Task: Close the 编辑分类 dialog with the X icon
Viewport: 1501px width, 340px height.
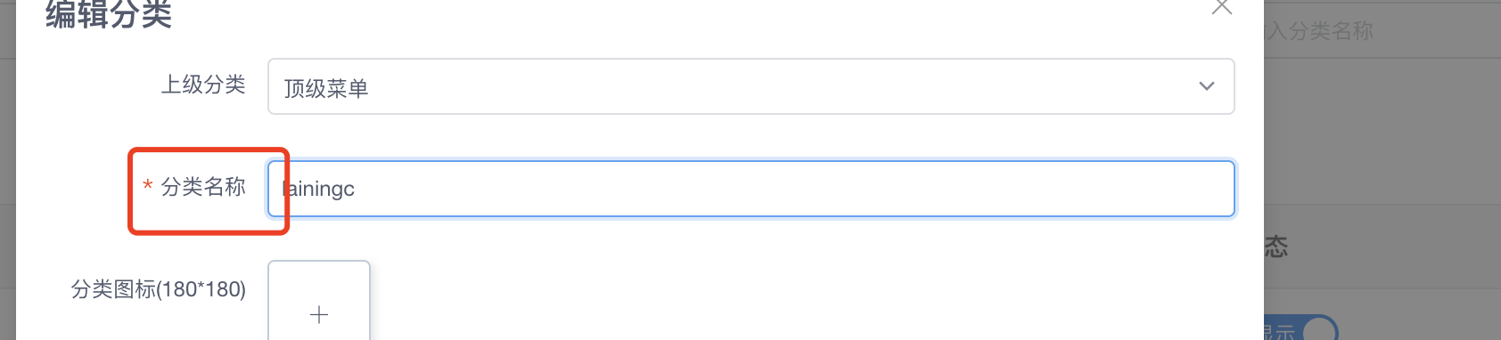Action: pyautogui.click(x=1222, y=7)
